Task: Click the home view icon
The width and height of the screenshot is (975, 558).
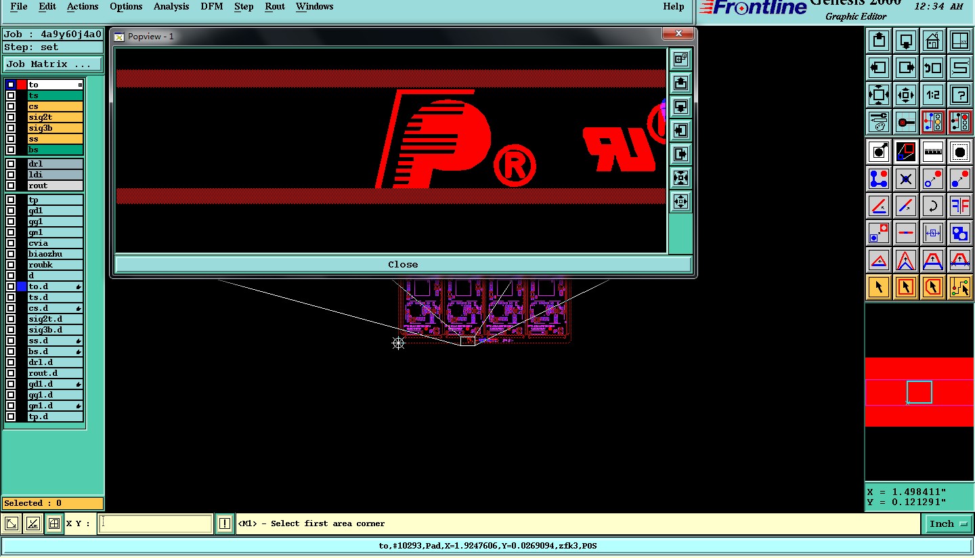Action: point(933,41)
